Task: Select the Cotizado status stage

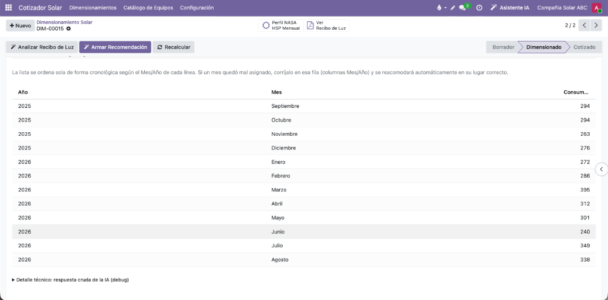Action: click(584, 47)
